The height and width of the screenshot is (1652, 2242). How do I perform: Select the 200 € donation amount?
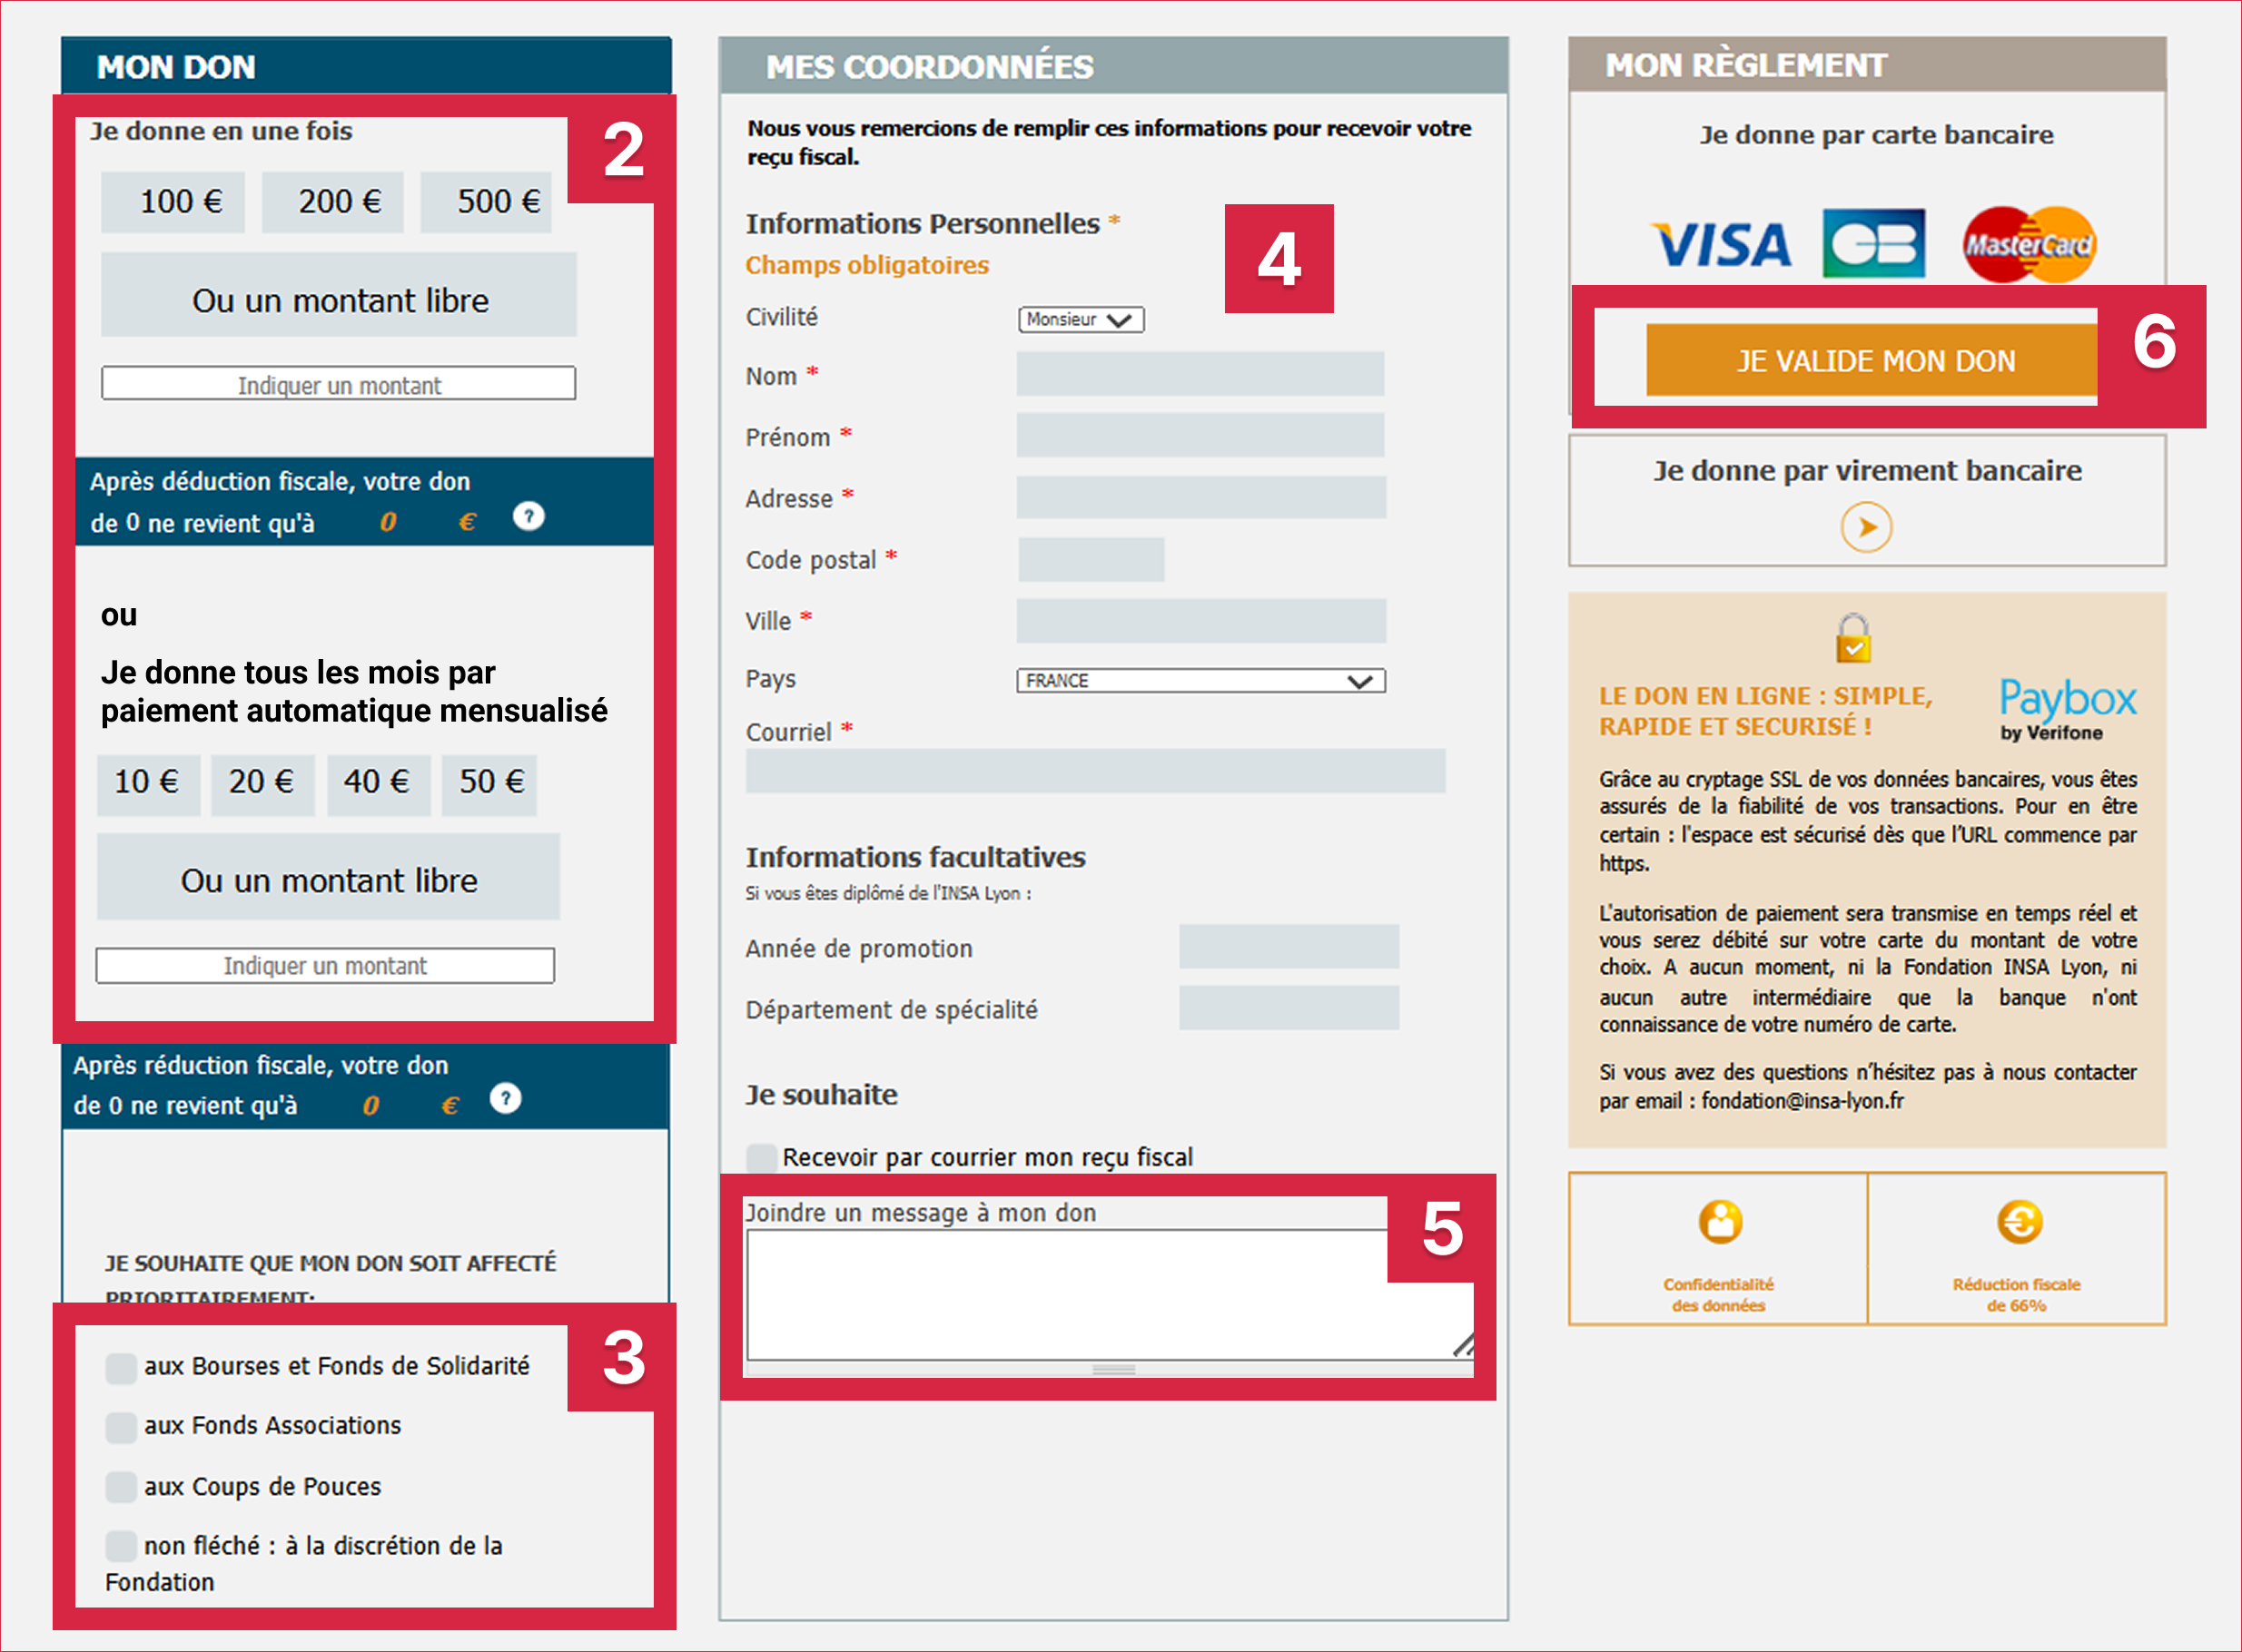coord(331,201)
